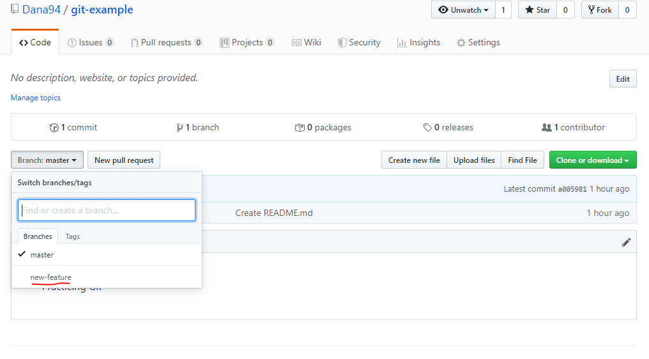
Task: Click the Wiki book icon
Action: pyautogui.click(x=296, y=43)
